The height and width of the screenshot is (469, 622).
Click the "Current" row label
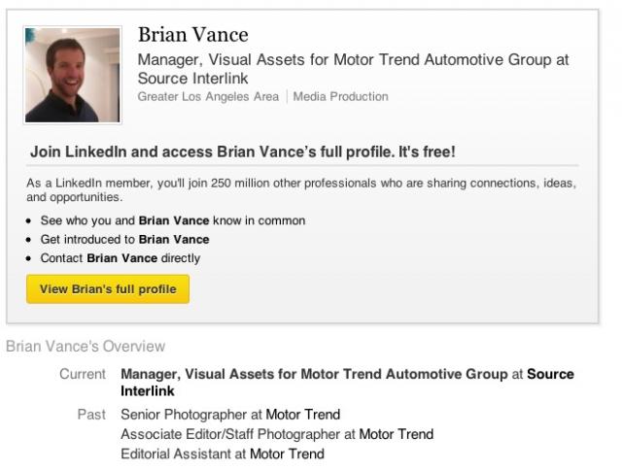coord(83,374)
